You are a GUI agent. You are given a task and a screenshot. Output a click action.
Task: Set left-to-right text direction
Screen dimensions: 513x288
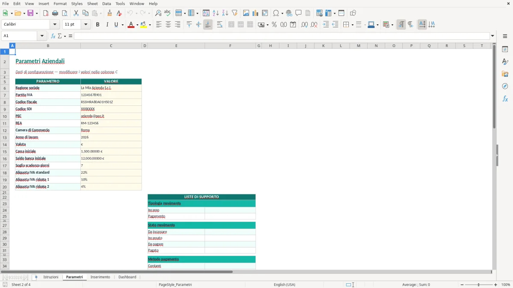pyautogui.click(x=401, y=25)
